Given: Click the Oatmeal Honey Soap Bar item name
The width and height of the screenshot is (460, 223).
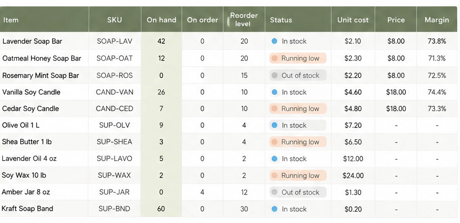Looking at the screenshot, I should [x=42, y=58].
